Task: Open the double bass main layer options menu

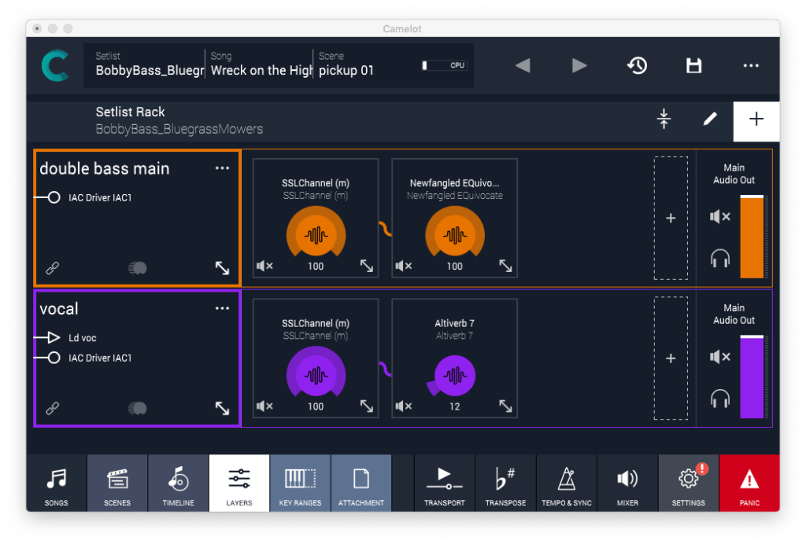Action: pos(222,167)
